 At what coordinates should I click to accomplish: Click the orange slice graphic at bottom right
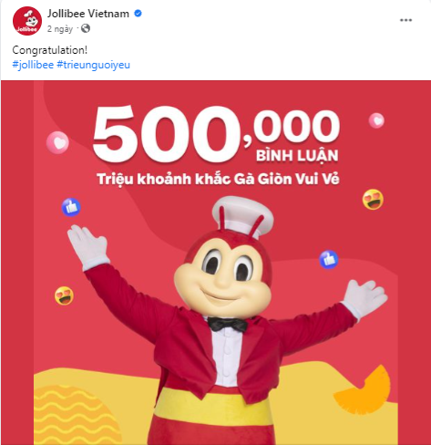click(363, 390)
